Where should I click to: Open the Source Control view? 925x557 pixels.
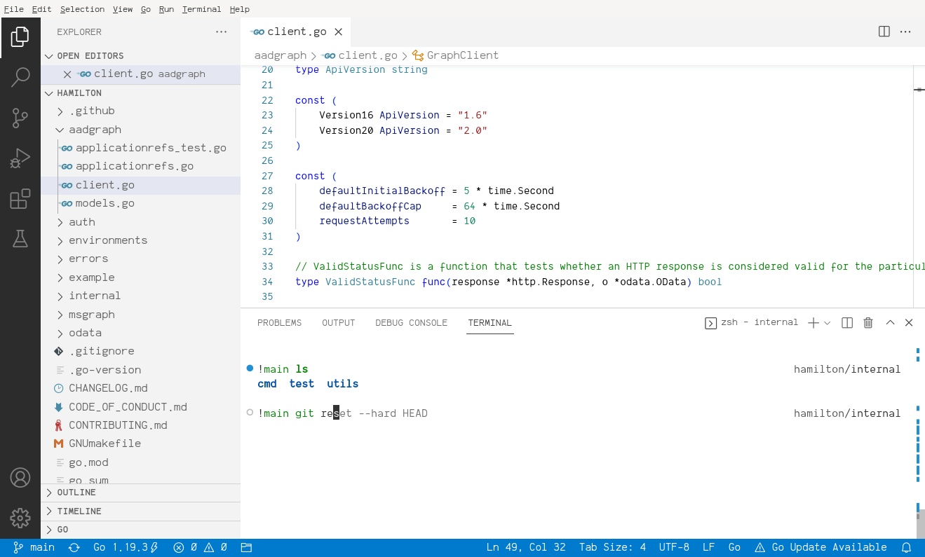20,118
